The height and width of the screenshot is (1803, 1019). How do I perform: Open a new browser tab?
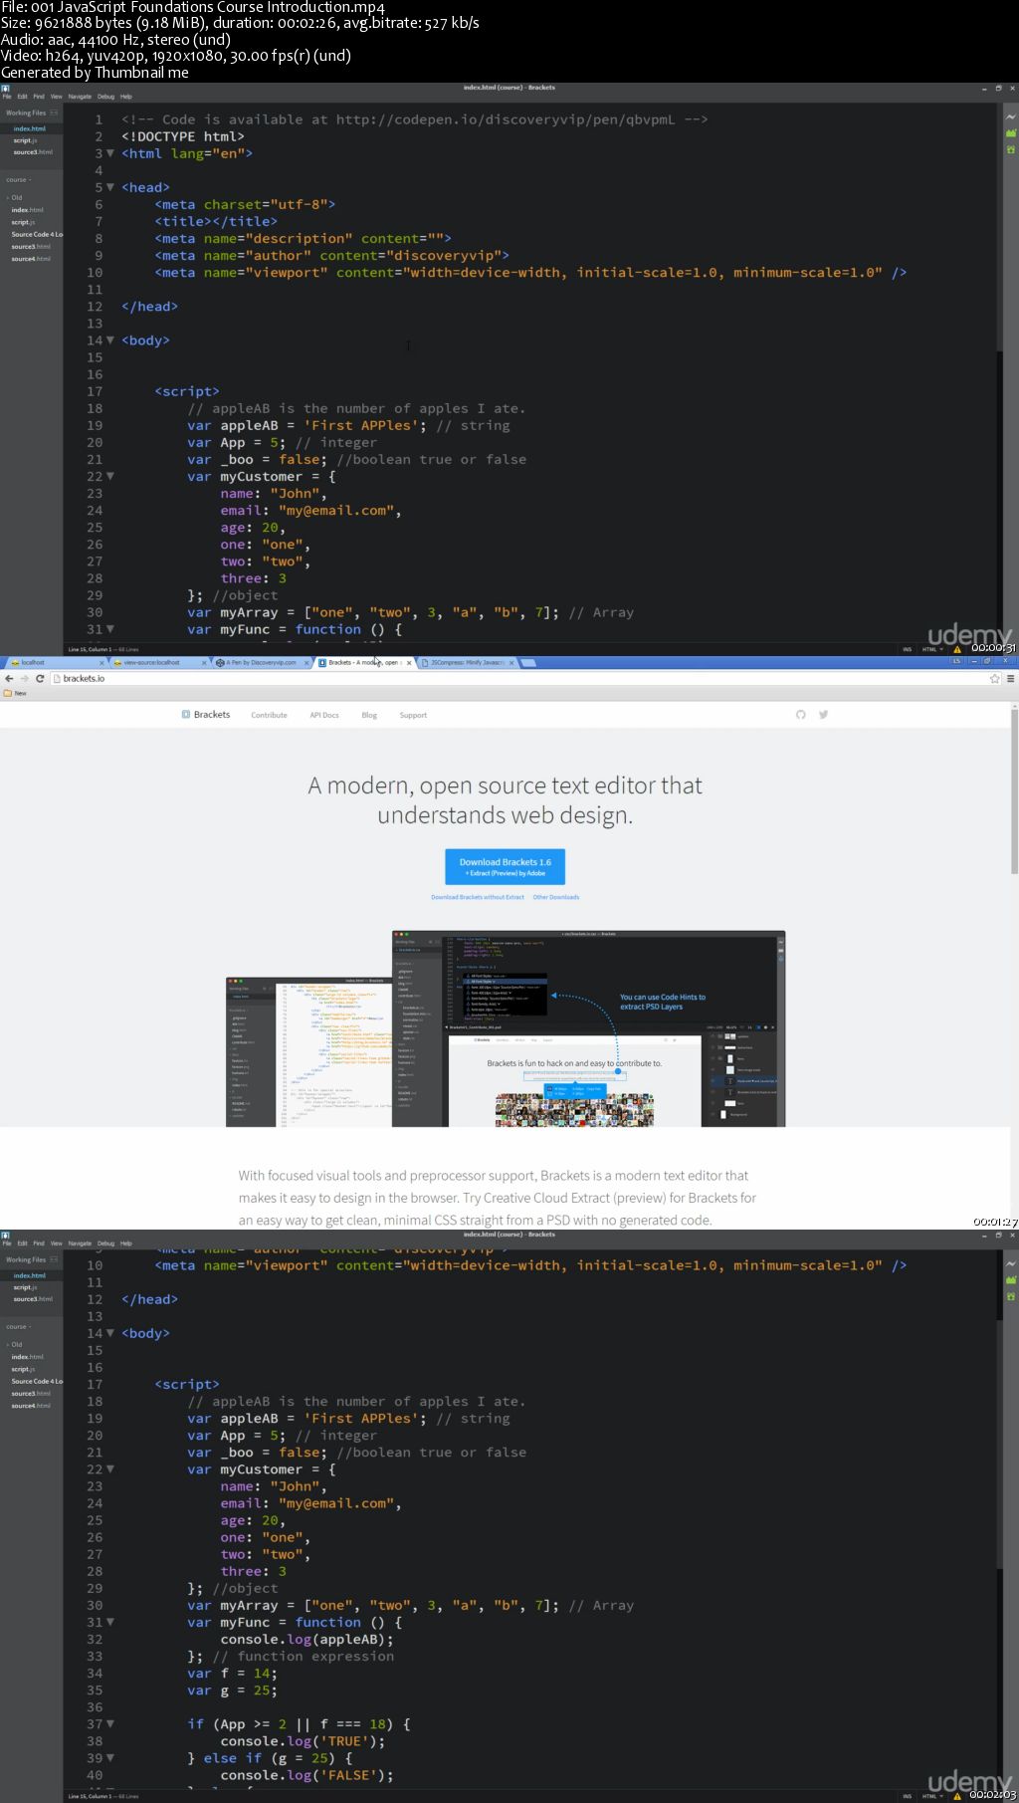coord(528,662)
